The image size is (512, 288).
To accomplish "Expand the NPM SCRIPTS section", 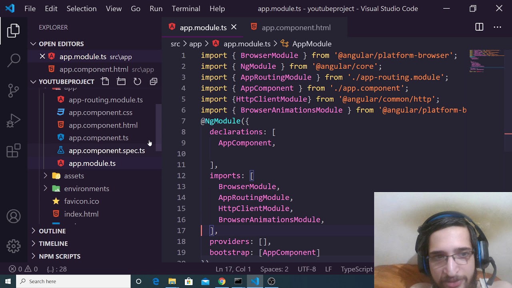I will (59, 256).
